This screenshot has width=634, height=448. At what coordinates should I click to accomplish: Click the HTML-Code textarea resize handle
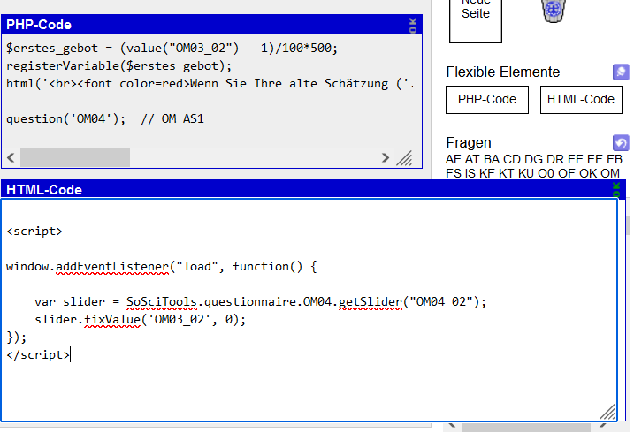[x=607, y=412]
